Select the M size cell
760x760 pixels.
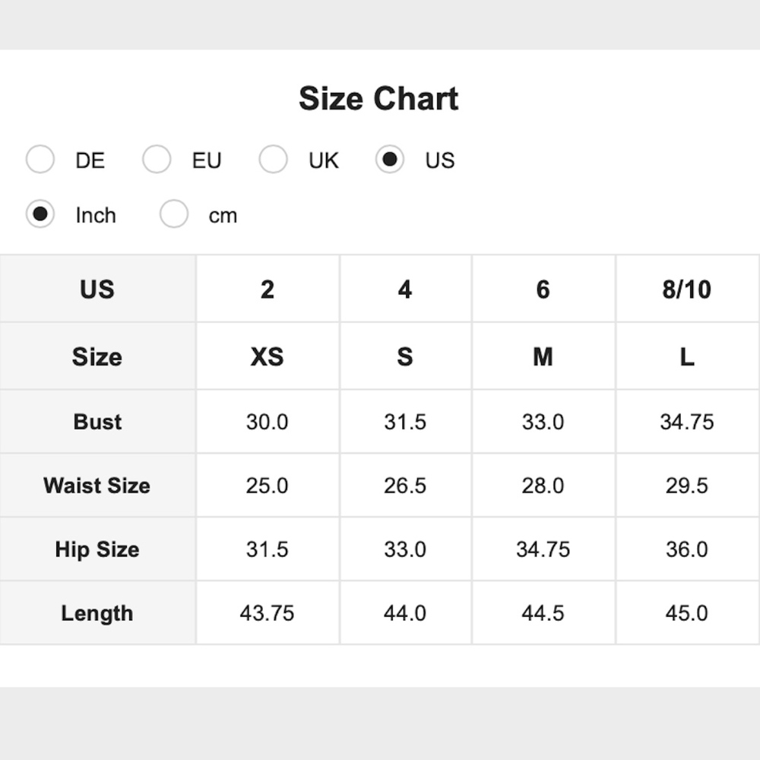543,356
